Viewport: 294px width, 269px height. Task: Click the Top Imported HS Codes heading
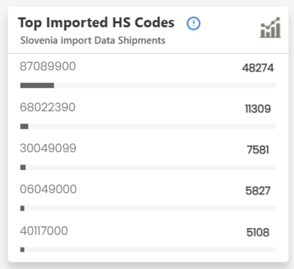pos(96,22)
